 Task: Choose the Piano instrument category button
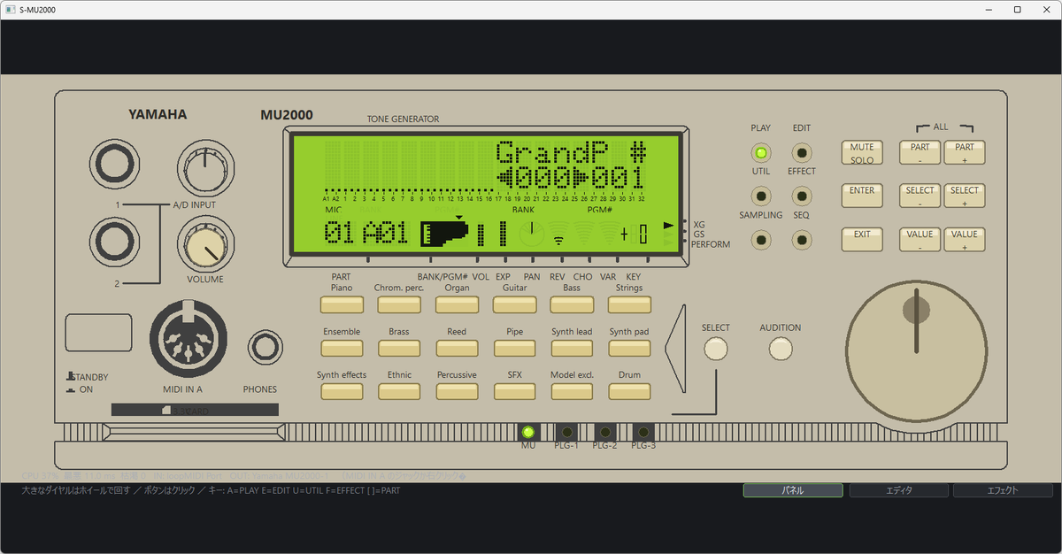[342, 304]
